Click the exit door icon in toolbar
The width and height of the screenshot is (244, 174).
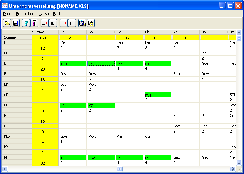(x=34, y=23)
